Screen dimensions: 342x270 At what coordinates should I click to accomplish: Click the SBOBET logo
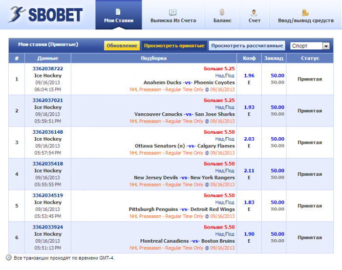coord(45,14)
